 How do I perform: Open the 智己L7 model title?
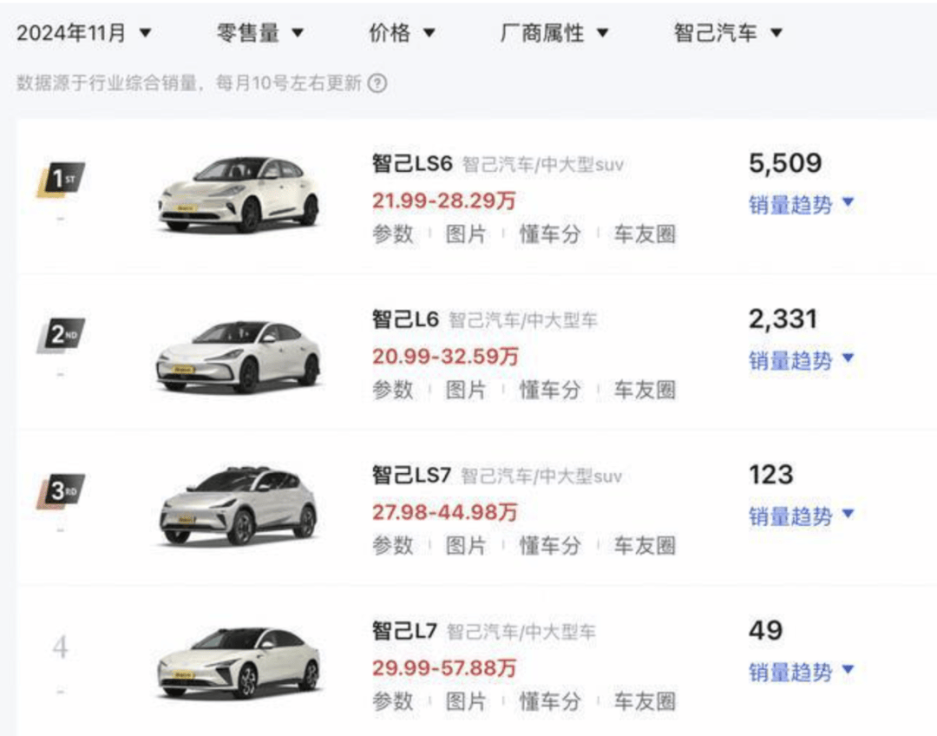pos(404,631)
